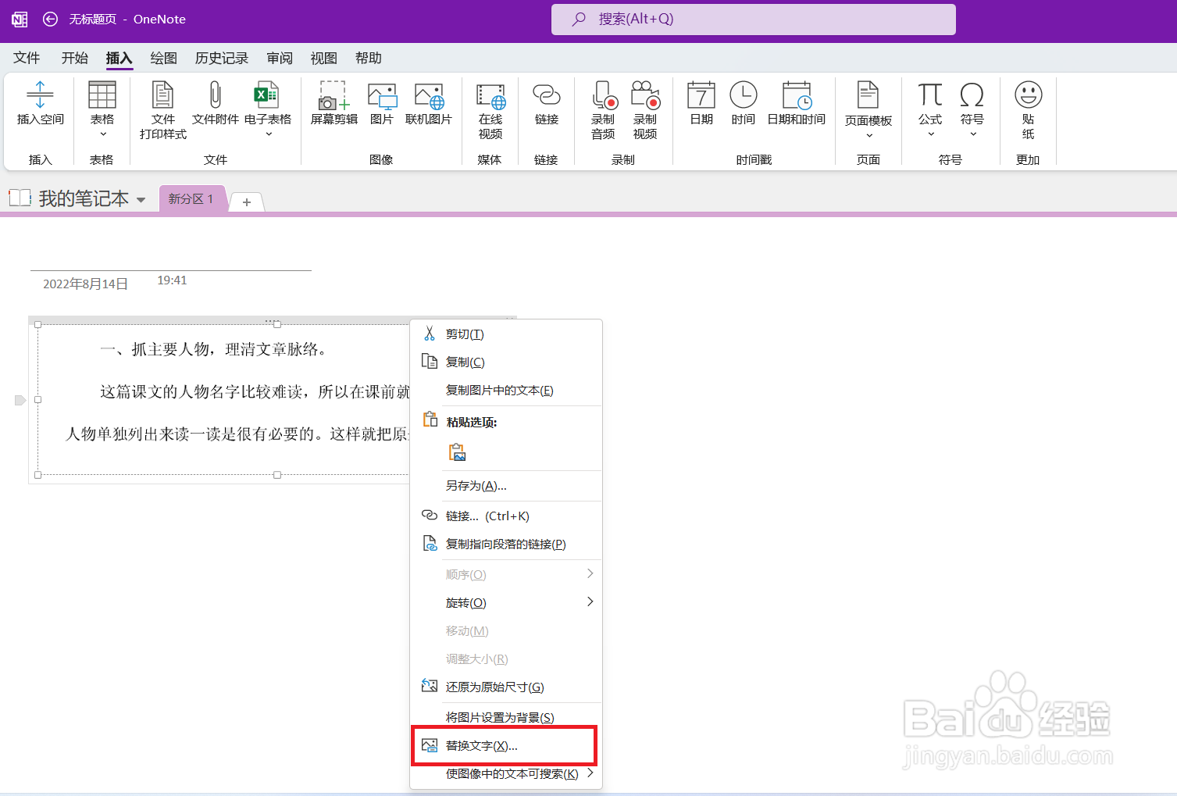The height and width of the screenshot is (796, 1177).
Task: Open 联机图片 online pictures
Action: click(x=429, y=109)
